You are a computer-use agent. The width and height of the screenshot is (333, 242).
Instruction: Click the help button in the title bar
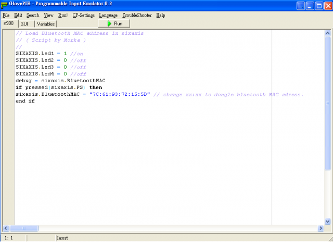(301, 6)
